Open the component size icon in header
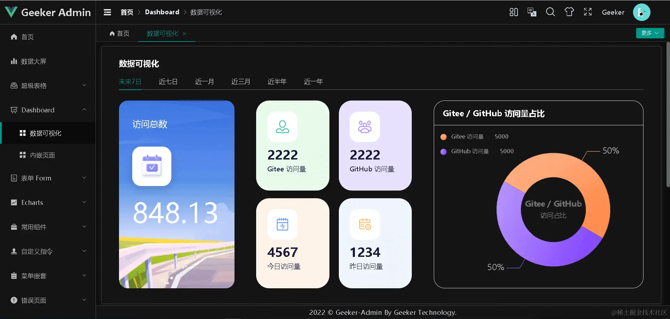 (514, 12)
